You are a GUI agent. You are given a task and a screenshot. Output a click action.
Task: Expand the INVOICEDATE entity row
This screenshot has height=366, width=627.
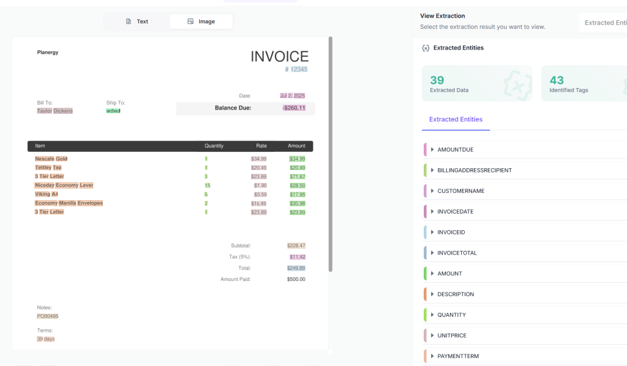pos(455,212)
